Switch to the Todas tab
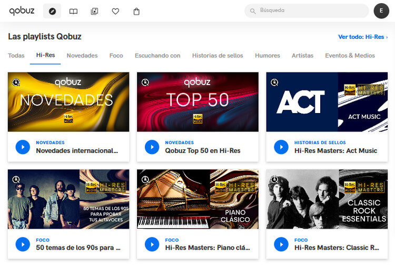 pyautogui.click(x=16, y=56)
